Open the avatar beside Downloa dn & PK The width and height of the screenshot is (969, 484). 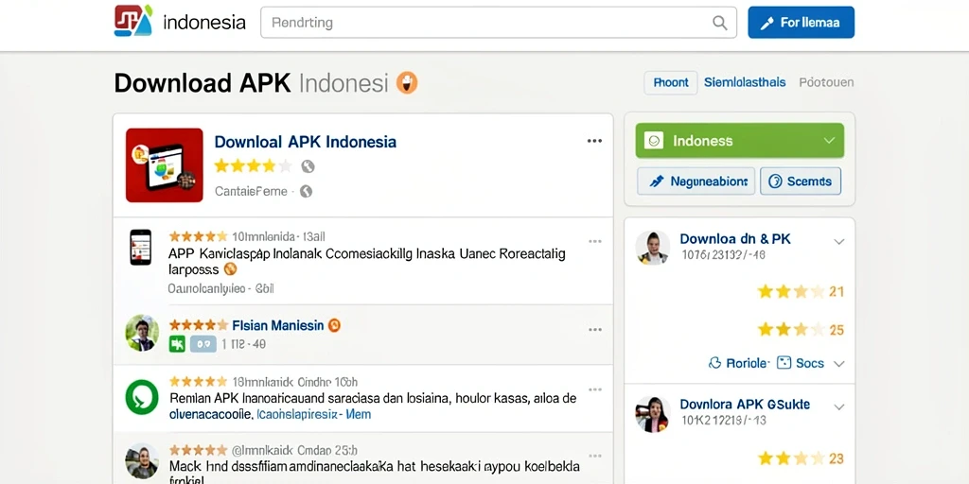point(653,248)
